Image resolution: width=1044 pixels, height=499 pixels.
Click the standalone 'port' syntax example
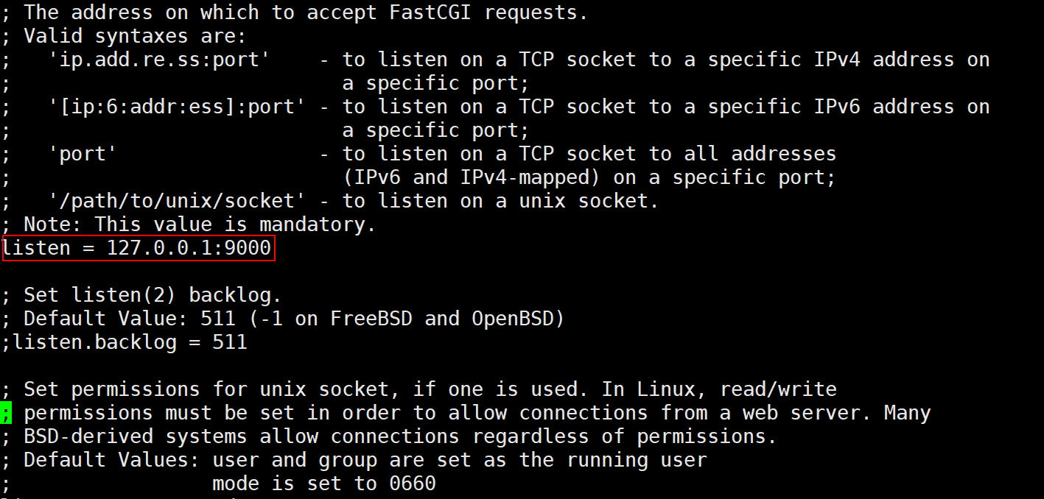[x=83, y=154]
